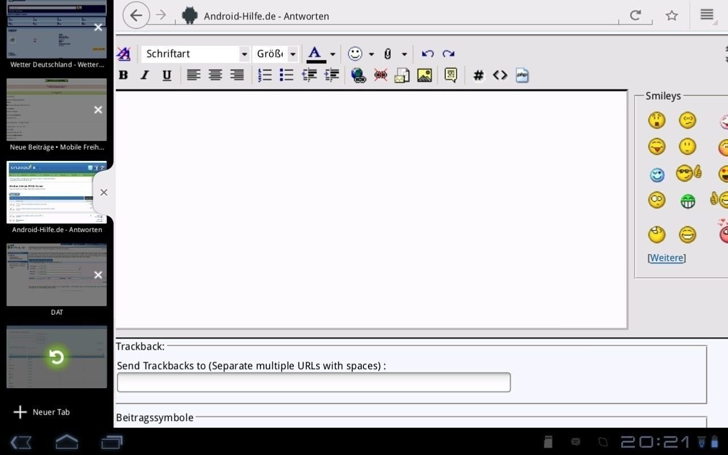Open the Größe size dropdown
The width and height of the screenshot is (728, 455).
275,54
